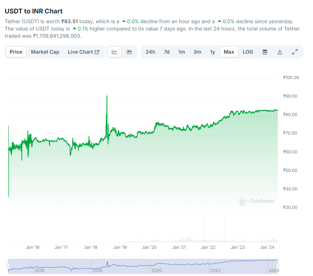Viewport: 313px width, 276px height.
Task: Click 2018 marker in range navigator
Action: (x=98, y=271)
